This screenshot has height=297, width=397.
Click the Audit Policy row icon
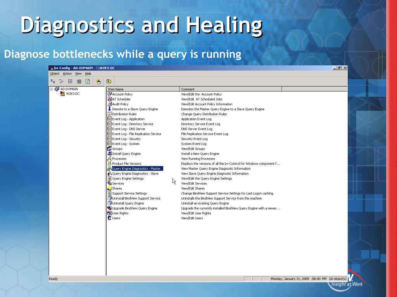(x=109, y=104)
